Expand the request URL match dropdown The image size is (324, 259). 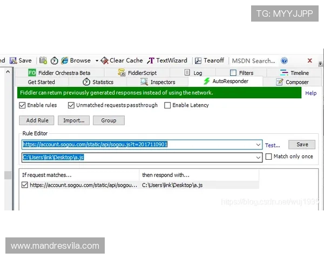(x=258, y=145)
